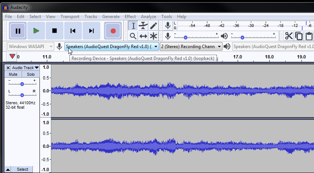Open the Analyze menu
Viewport: 314px width, 173px height.
[148, 17]
